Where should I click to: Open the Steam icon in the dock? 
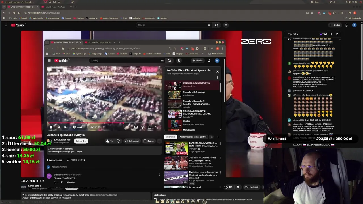point(183,202)
